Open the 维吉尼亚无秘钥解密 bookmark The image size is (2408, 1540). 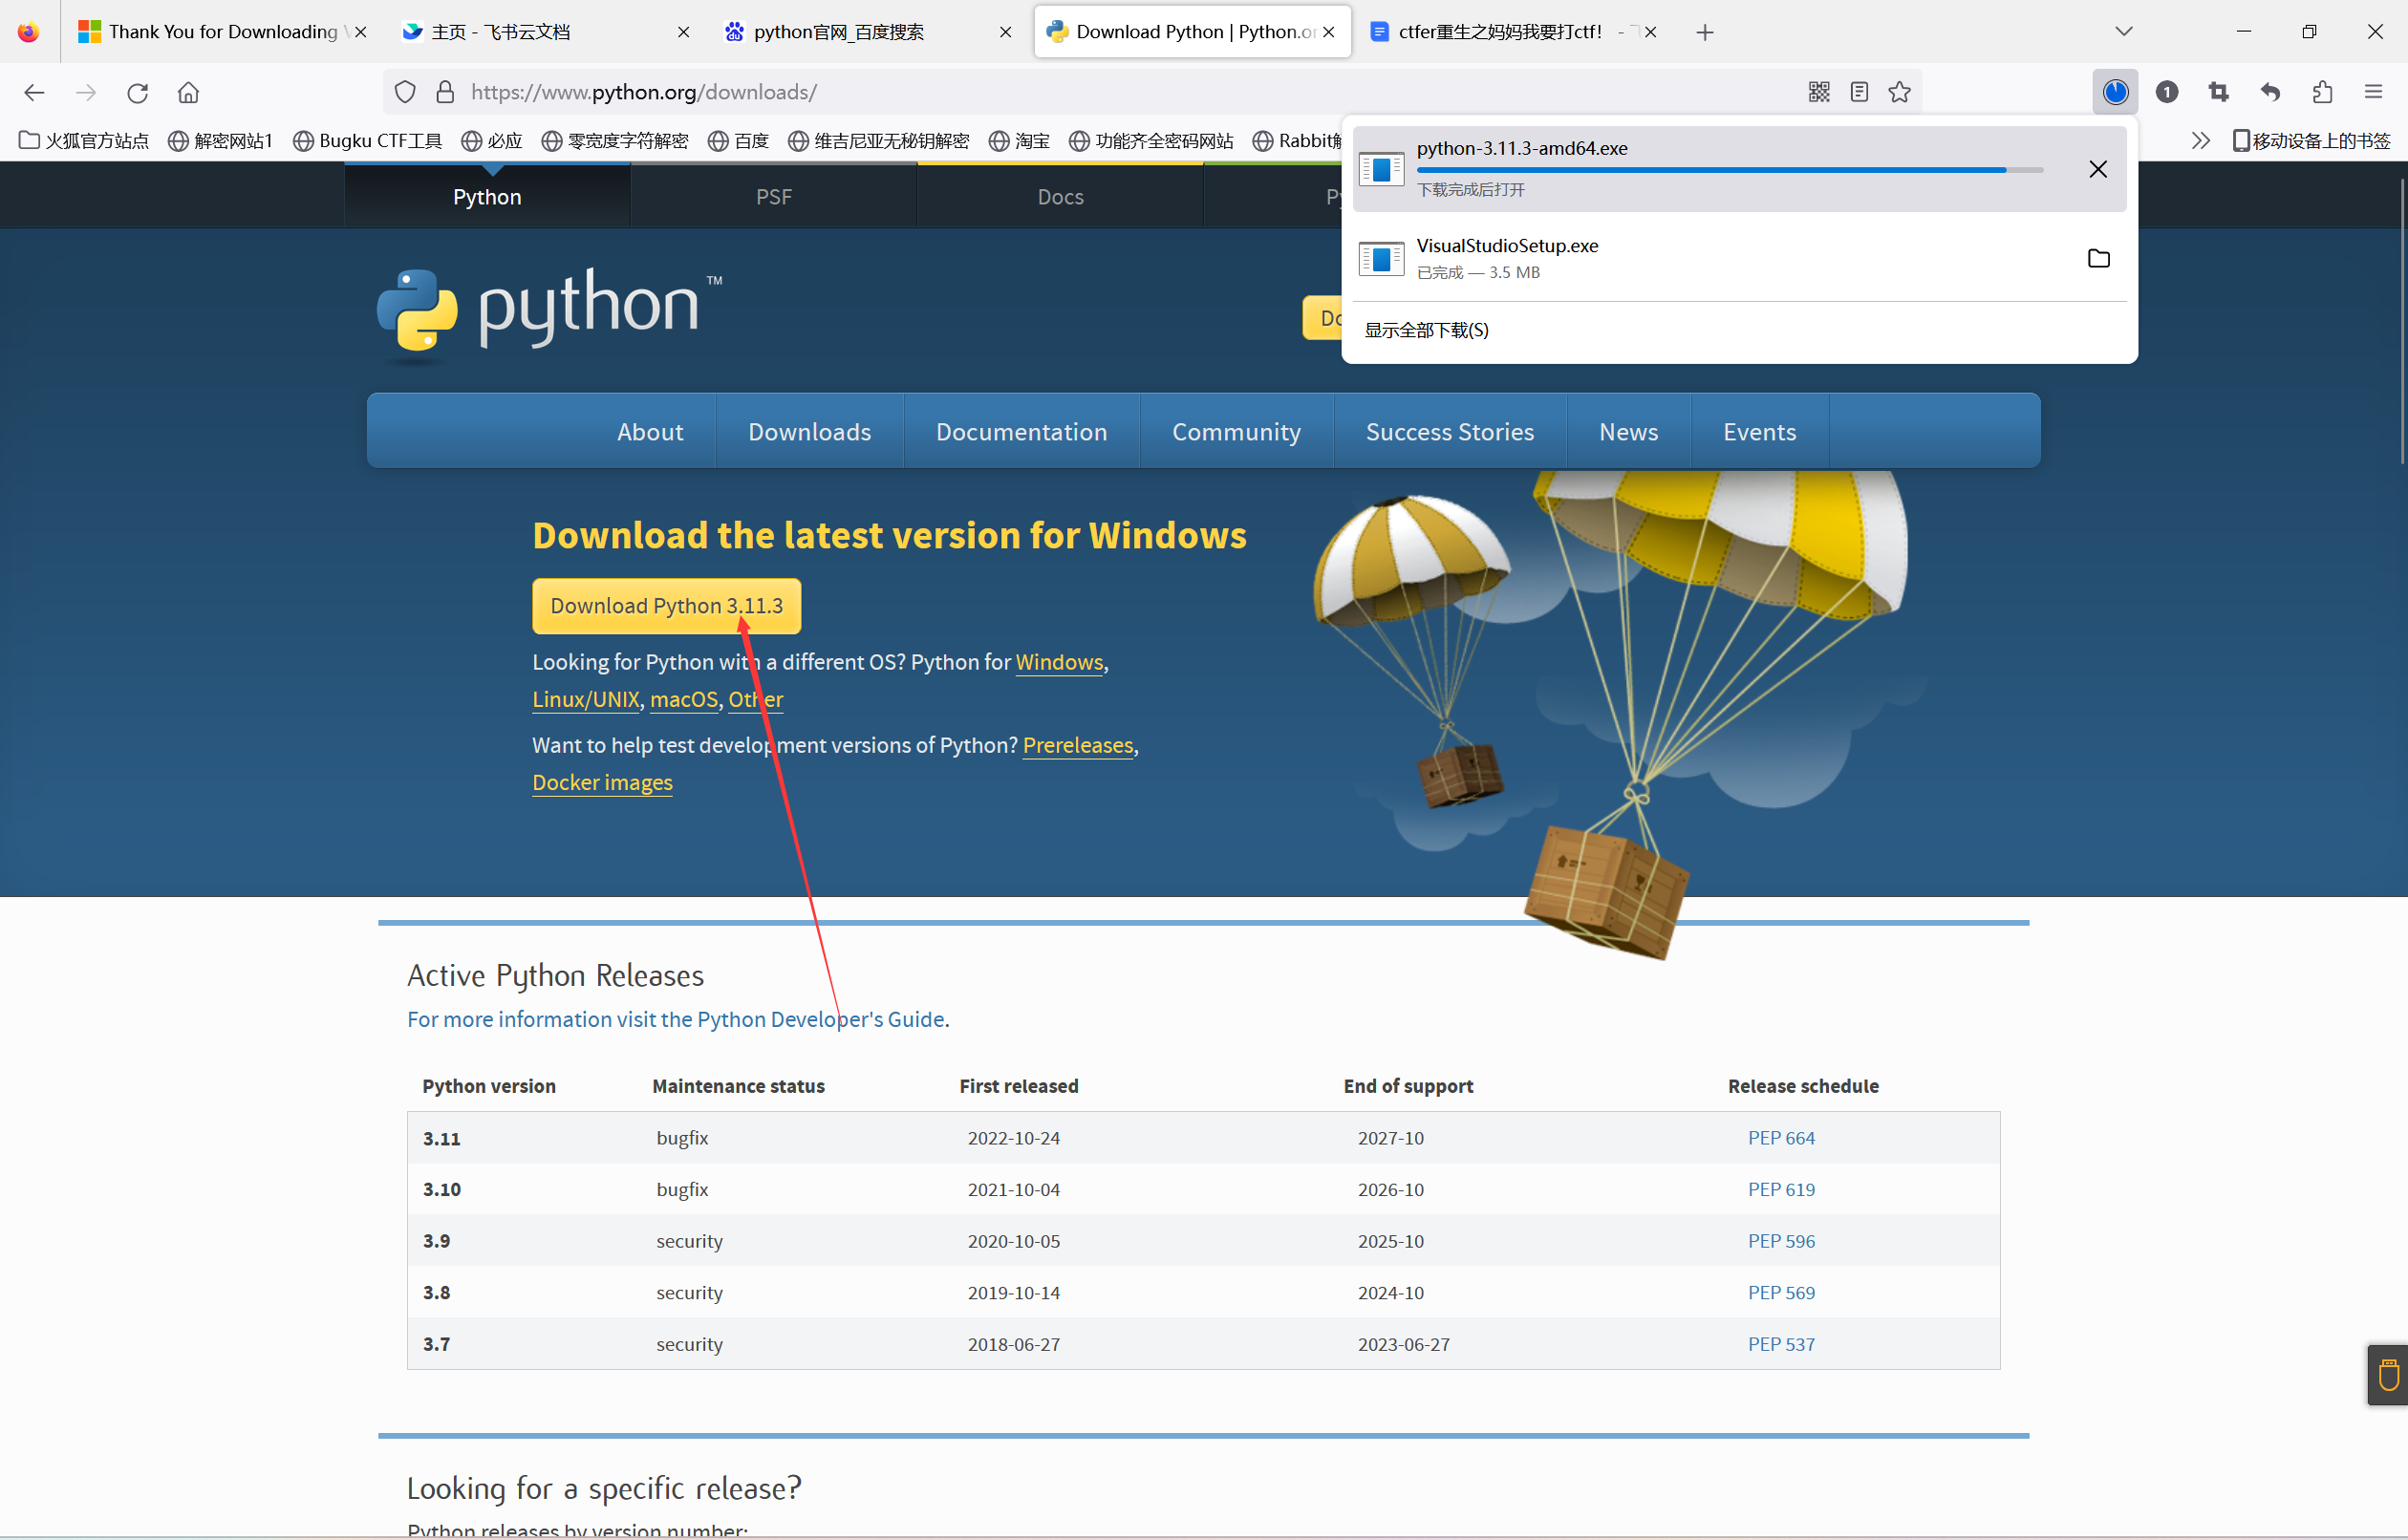pos(879,140)
